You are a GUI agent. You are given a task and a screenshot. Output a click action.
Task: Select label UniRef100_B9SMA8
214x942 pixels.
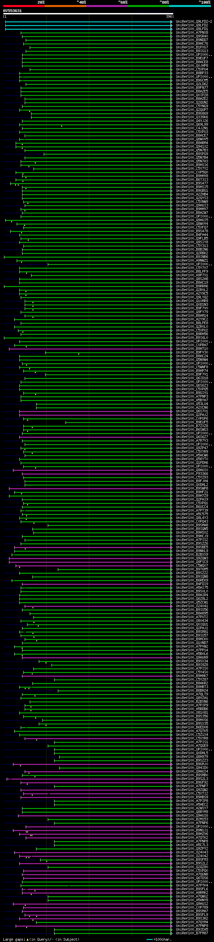click(x=192, y=526)
